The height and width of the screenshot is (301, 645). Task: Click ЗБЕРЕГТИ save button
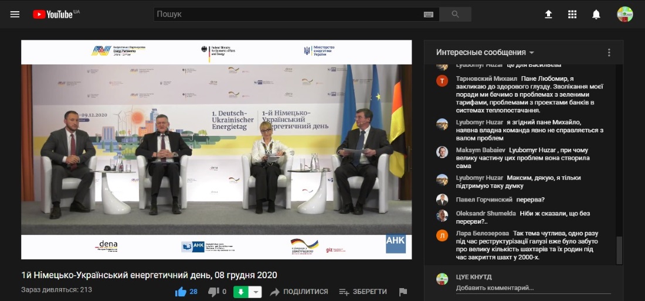click(x=363, y=292)
